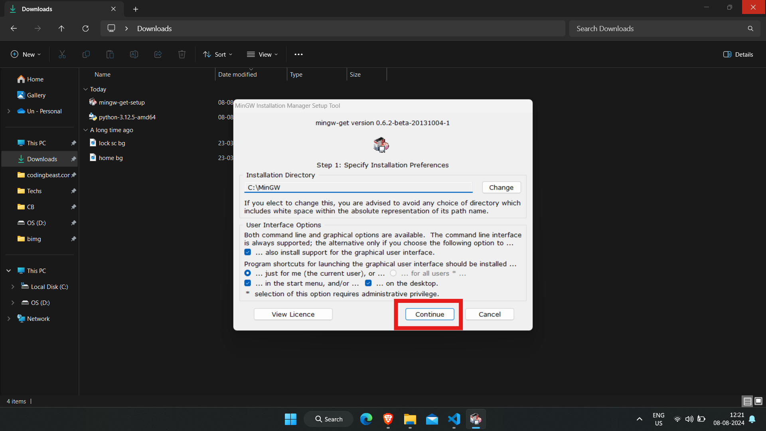Viewport: 766px width, 431px height.
Task: Toggle the Details pane
Action: [x=738, y=54]
